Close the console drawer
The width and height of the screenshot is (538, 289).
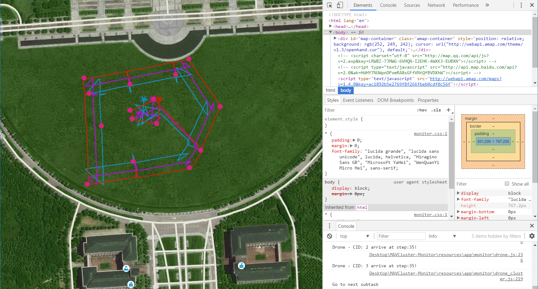tap(532, 226)
